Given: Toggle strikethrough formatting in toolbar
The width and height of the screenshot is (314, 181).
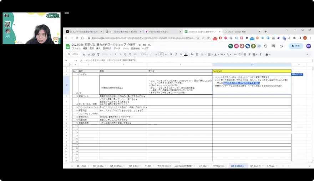Looking at the screenshot, I should tap(181, 55).
